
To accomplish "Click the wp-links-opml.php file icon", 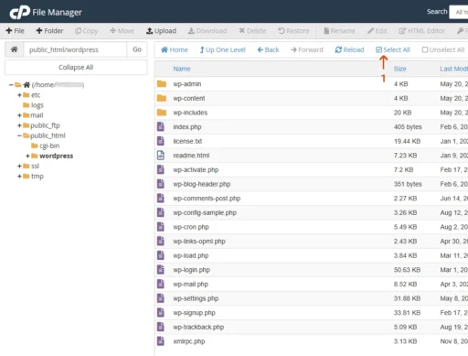I will (x=161, y=242).
